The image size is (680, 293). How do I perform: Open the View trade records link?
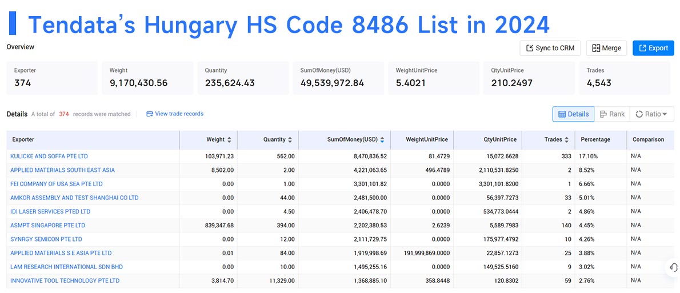point(175,114)
